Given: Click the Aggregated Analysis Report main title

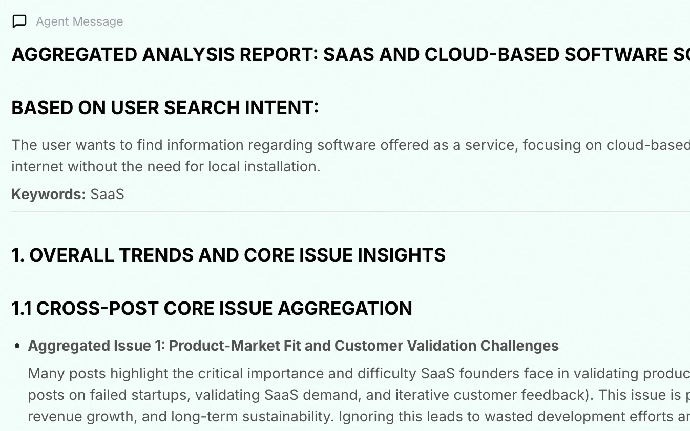Looking at the screenshot, I should 350,54.
